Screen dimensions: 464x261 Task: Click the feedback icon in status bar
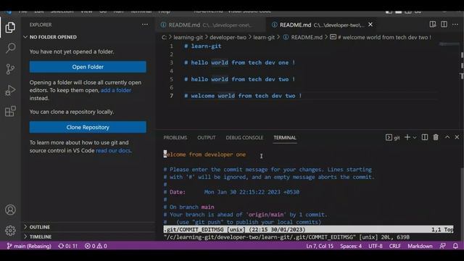click(x=443, y=246)
